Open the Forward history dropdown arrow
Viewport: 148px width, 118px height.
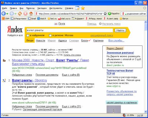pos(15,14)
